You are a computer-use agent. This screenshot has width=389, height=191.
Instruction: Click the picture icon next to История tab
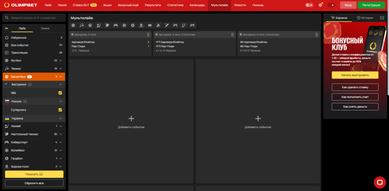pyautogui.click(x=382, y=18)
